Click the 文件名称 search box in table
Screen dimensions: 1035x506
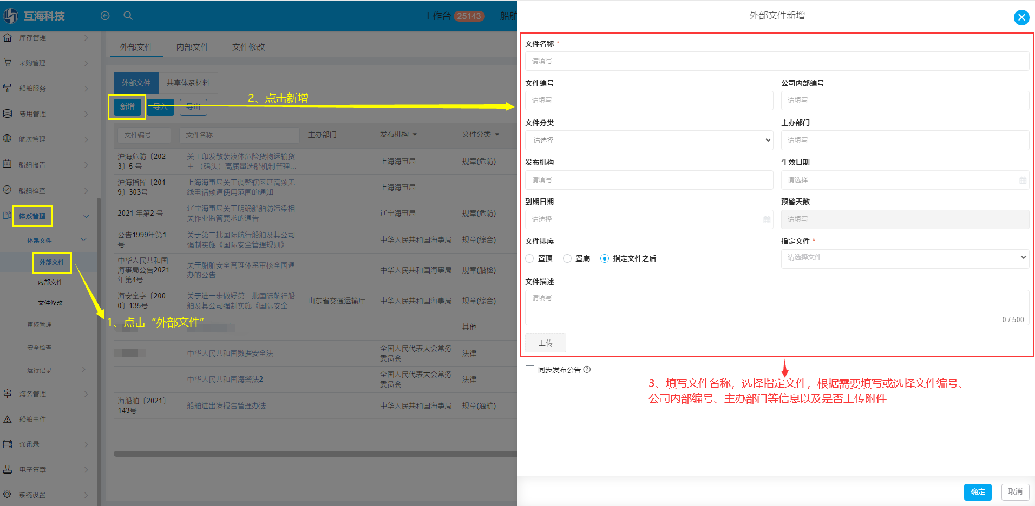point(239,135)
